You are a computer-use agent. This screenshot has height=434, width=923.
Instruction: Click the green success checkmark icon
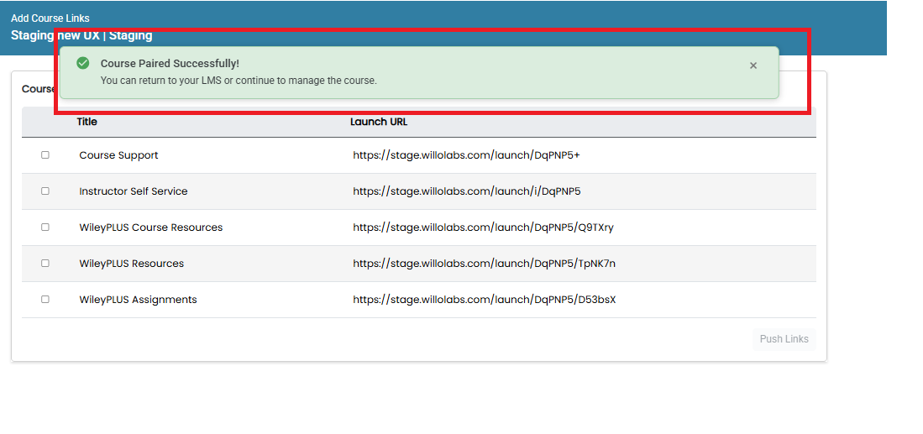pyautogui.click(x=83, y=63)
